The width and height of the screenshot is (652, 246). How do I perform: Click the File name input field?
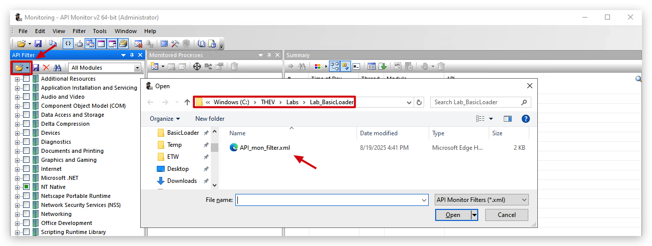click(332, 200)
